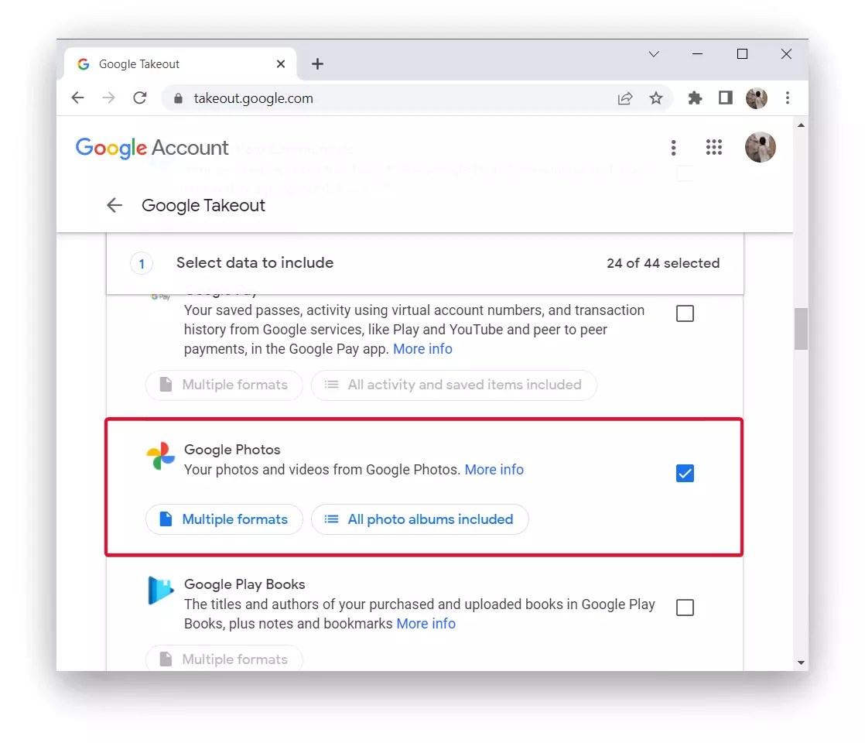Open the Chrome three-dot menu
This screenshot has height=743, width=865.
click(788, 98)
